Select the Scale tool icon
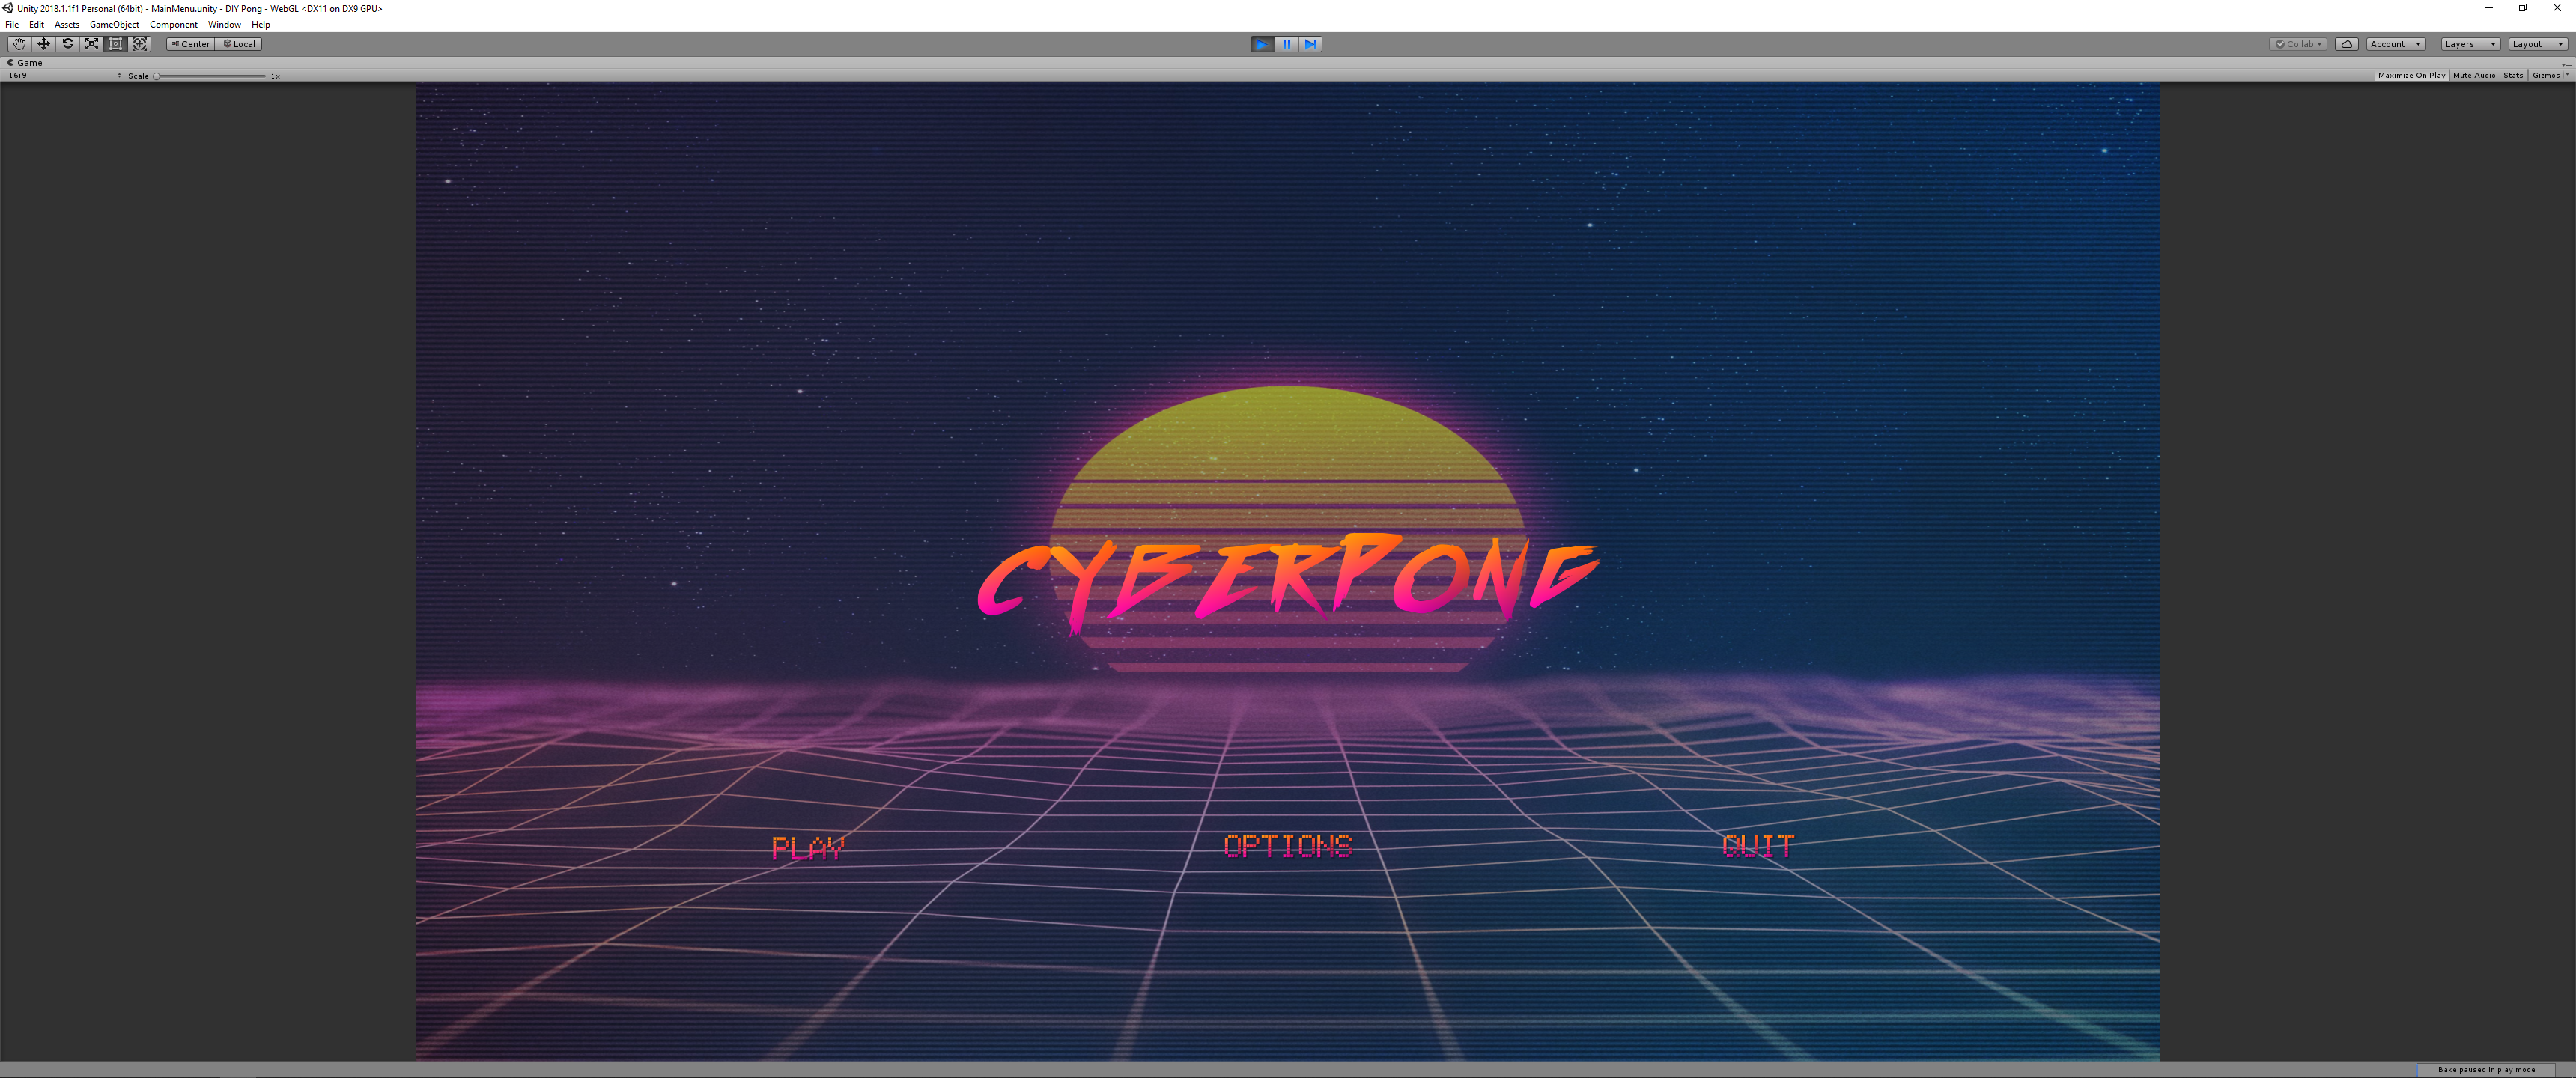The image size is (2576, 1078). point(91,44)
